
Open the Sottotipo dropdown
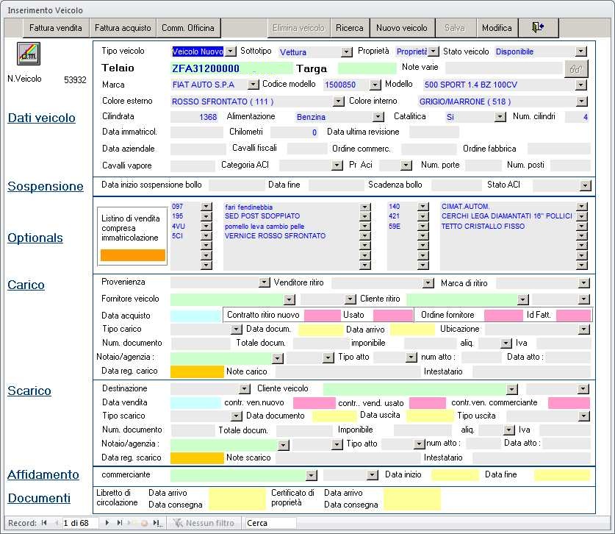346,51
